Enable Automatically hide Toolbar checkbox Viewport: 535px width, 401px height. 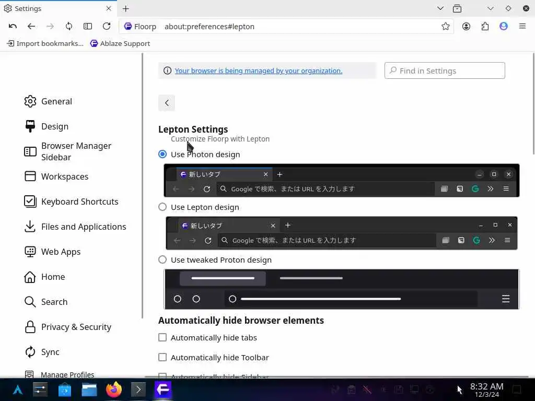pos(162,357)
